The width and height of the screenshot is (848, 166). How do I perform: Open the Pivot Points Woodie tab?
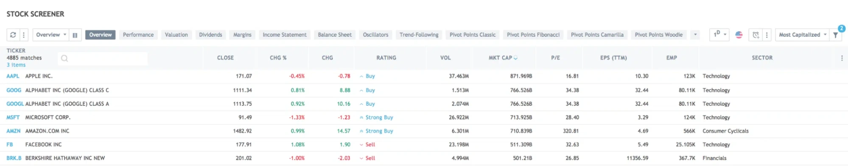point(659,35)
